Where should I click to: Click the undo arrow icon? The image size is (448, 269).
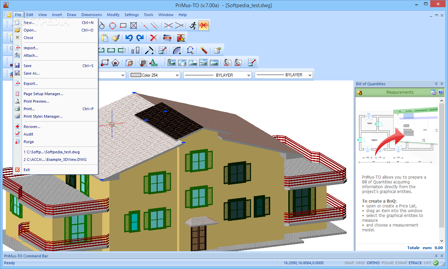coord(129,38)
